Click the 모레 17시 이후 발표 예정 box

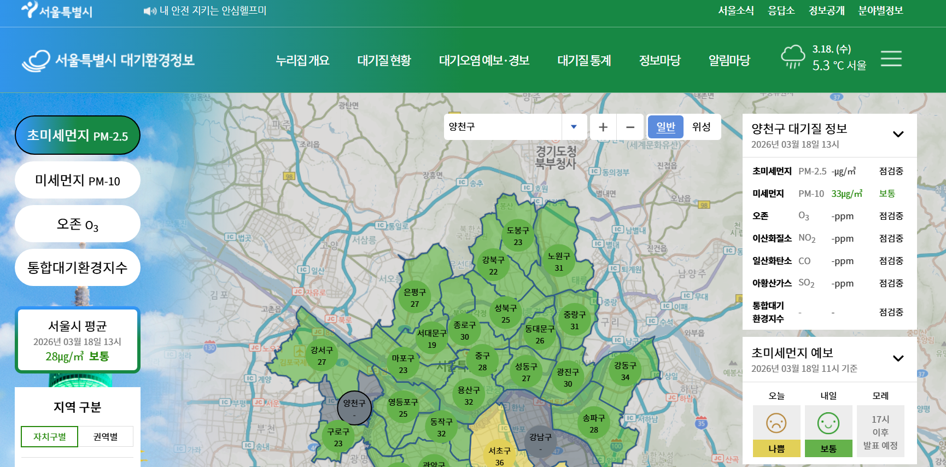(x=880, y=431)
